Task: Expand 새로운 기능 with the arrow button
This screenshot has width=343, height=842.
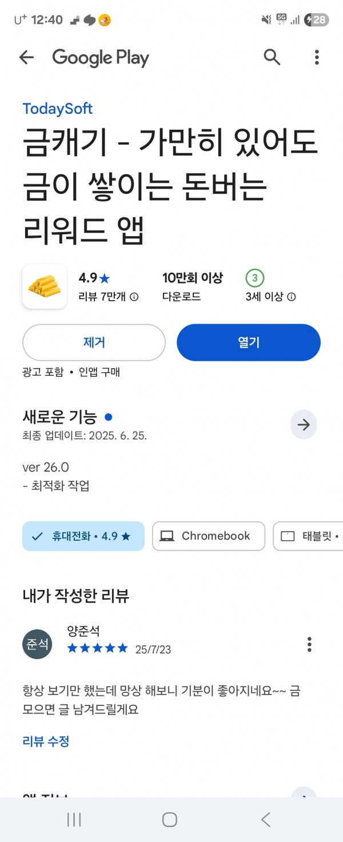Action: [304, 425]
